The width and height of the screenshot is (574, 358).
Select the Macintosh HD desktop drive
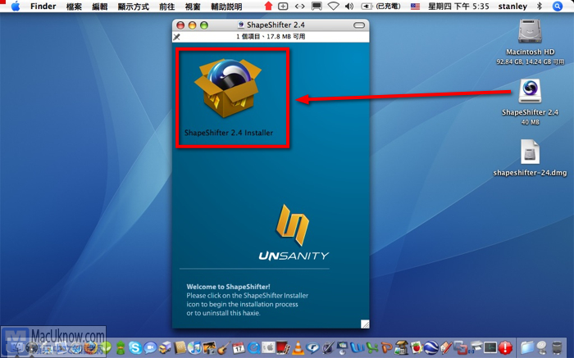pyautogui.click(x=530, y=31)
